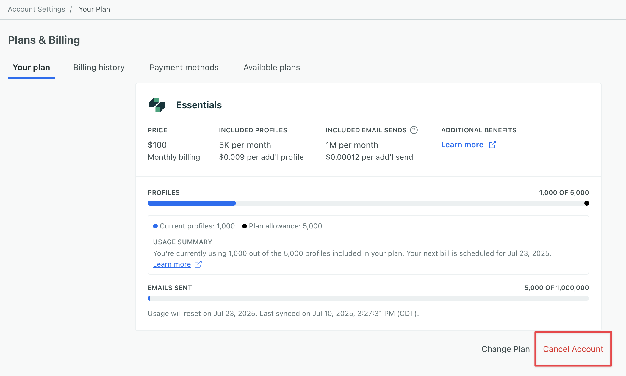Click Your Plan breadcrumb item
This screenshot has width=626, height=376.
(x=94, y=9)
